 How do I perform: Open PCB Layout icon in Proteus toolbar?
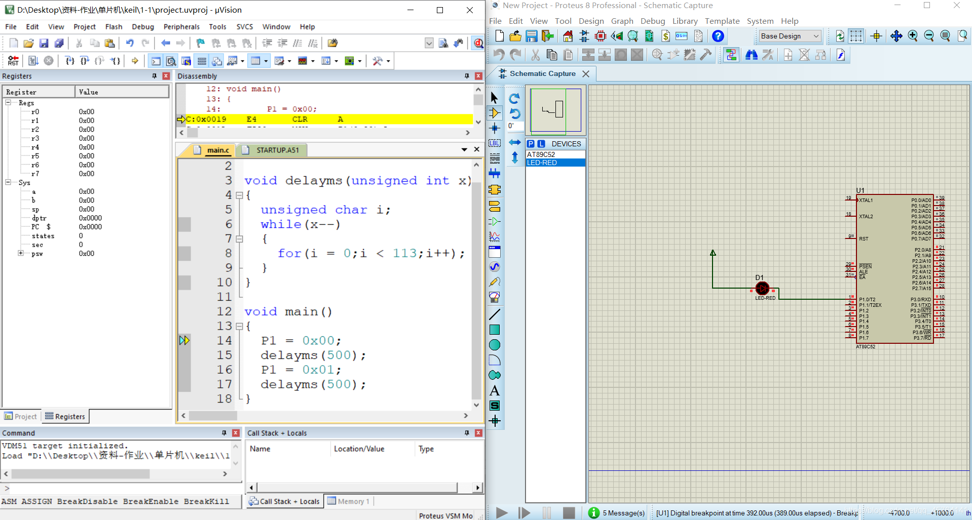pos(601,36)
